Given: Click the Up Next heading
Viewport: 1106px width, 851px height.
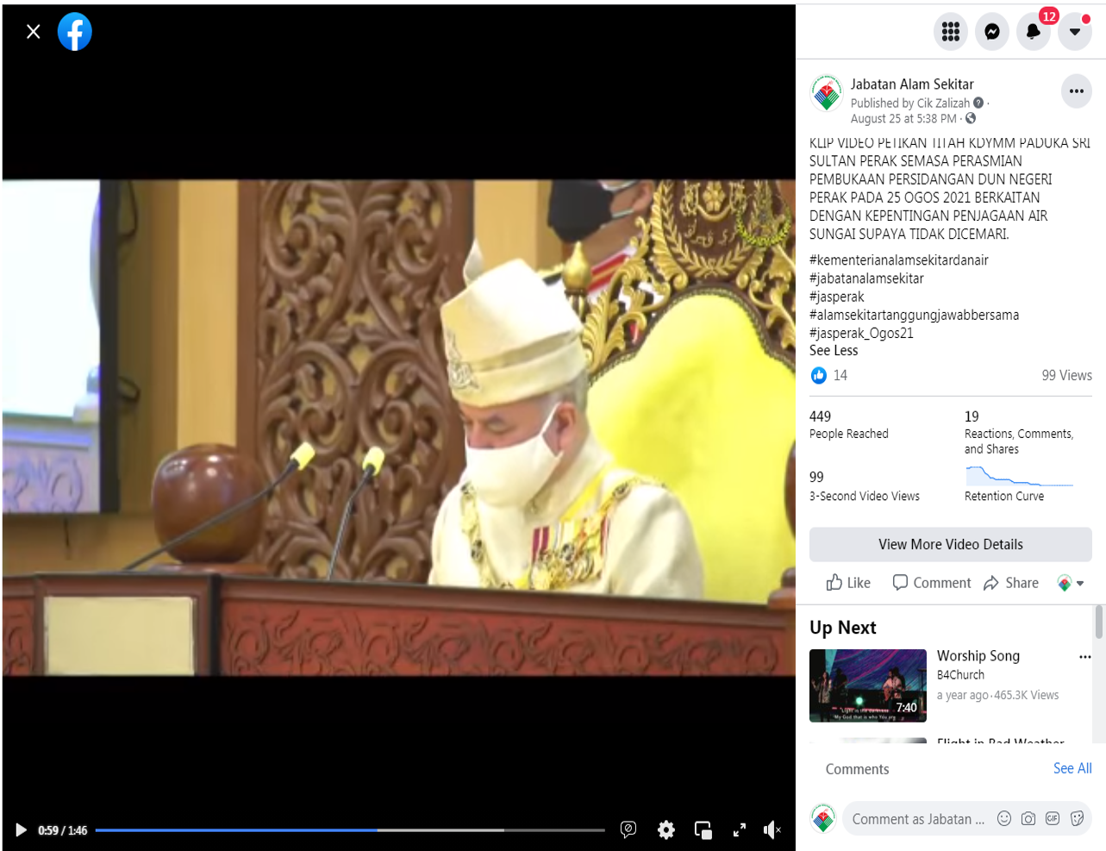Looking at the screenshot, I should tap(843, 628).
